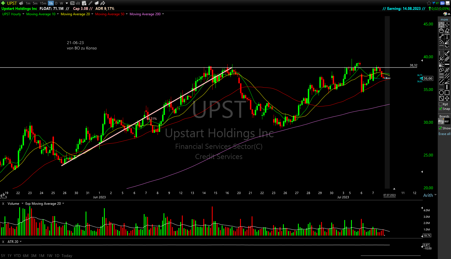451x259 pixels.
Task: Switch to the 15m timeframe
Action: (43, 3)
